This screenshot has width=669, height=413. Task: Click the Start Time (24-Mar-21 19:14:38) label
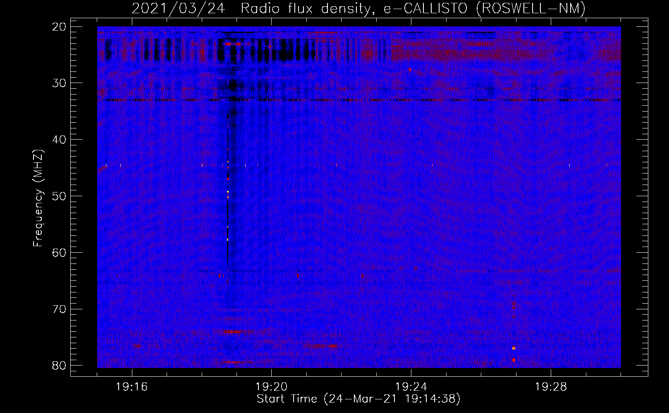(358, 399)
